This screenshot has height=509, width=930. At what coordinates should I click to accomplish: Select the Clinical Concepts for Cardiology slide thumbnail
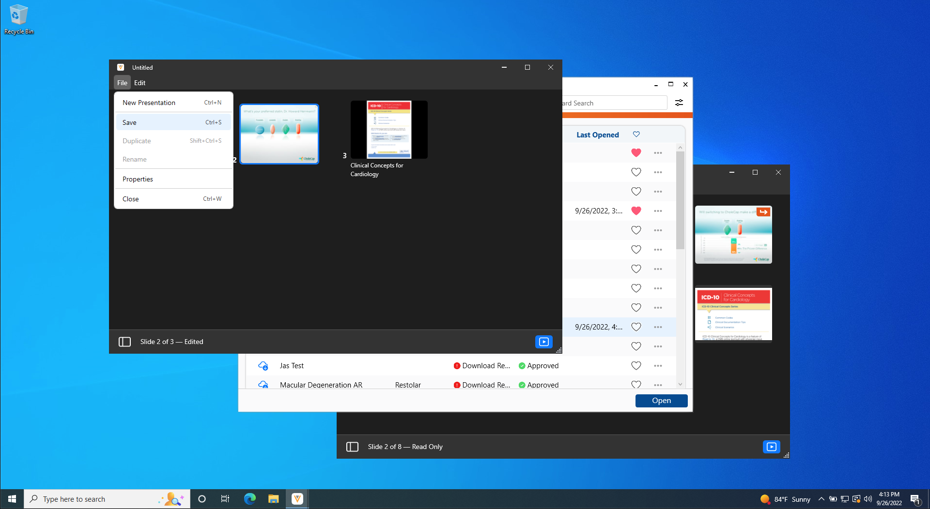coord(389,130)
